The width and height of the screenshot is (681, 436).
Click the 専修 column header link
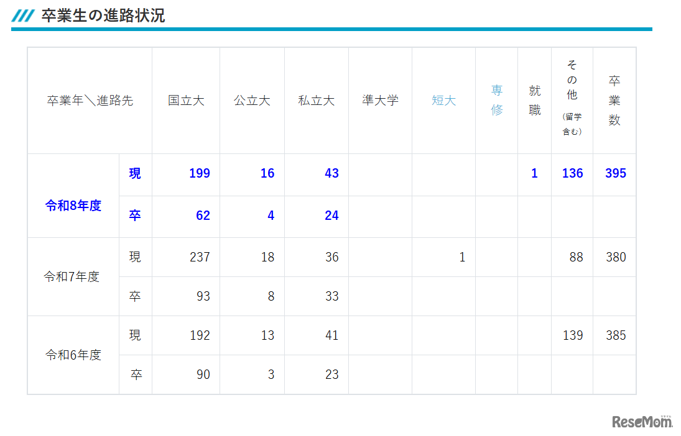497,100
